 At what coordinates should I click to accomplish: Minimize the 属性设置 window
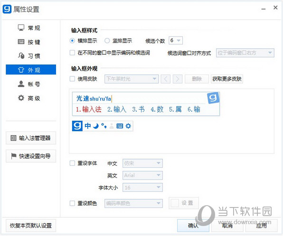coord(264,9)
